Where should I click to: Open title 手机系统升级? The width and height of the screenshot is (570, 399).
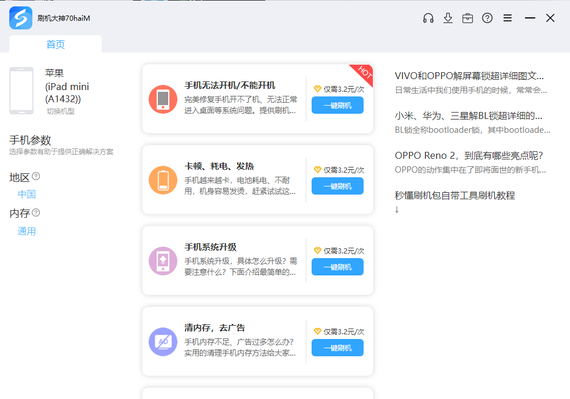(210, 247)
